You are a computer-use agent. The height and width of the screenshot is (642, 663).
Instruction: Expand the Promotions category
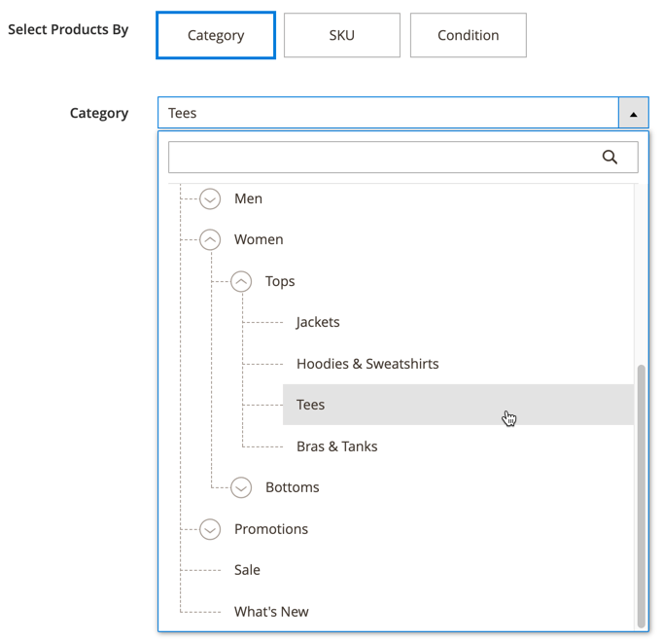click(211, 529)
